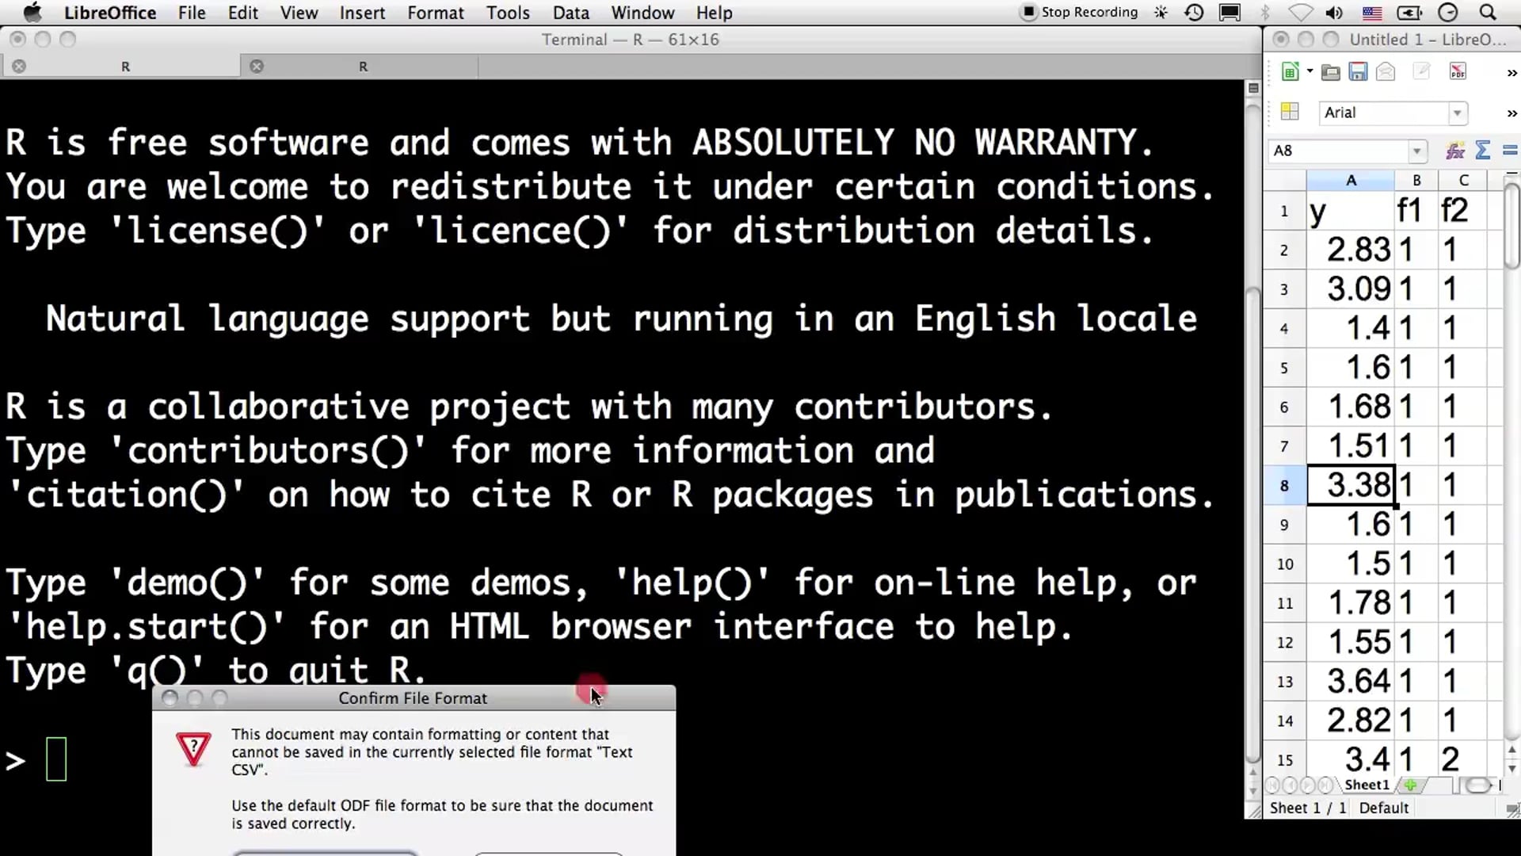Open the Styles and Formatting grid icon

click(1290, 112)
